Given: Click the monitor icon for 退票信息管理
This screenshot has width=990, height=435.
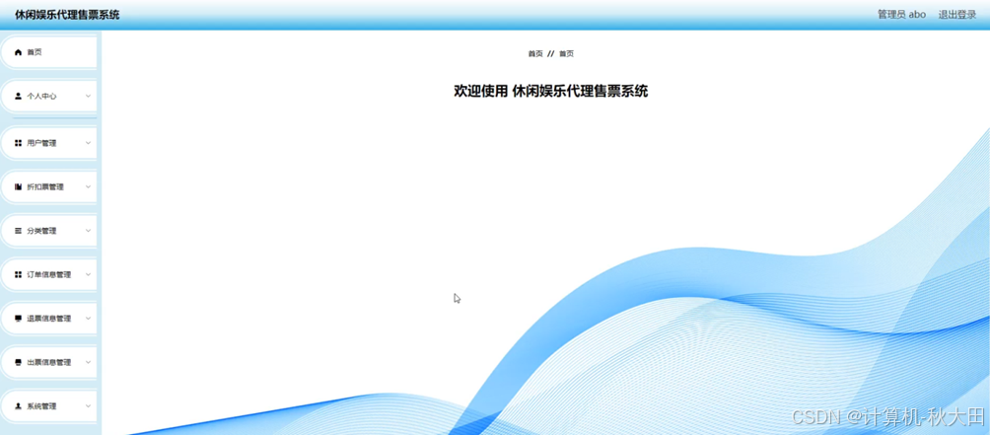Looking at the screenshot, I should pyautogui.click(x=19, y=319).
